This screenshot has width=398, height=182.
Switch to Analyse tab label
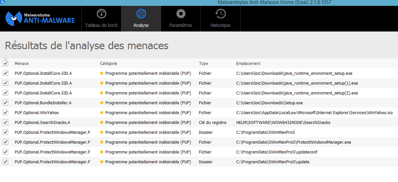[x=141, y=25]
